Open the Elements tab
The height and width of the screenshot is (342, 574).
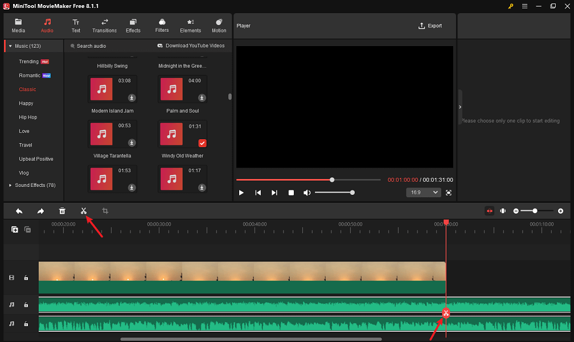pyautogui.click(x=190, y=26)
